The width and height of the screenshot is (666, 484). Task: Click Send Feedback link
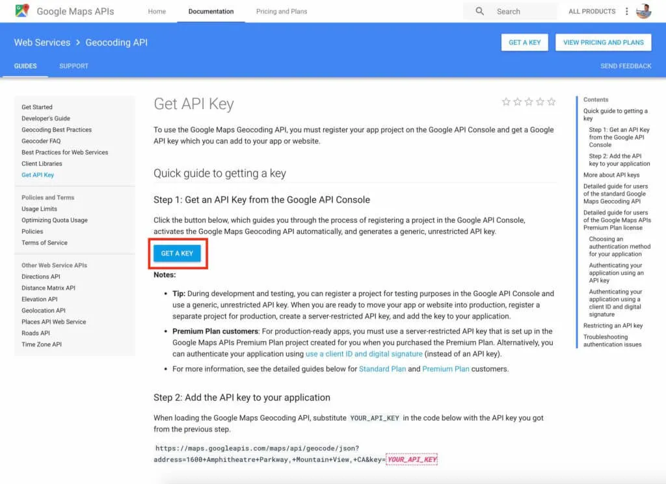626,66
